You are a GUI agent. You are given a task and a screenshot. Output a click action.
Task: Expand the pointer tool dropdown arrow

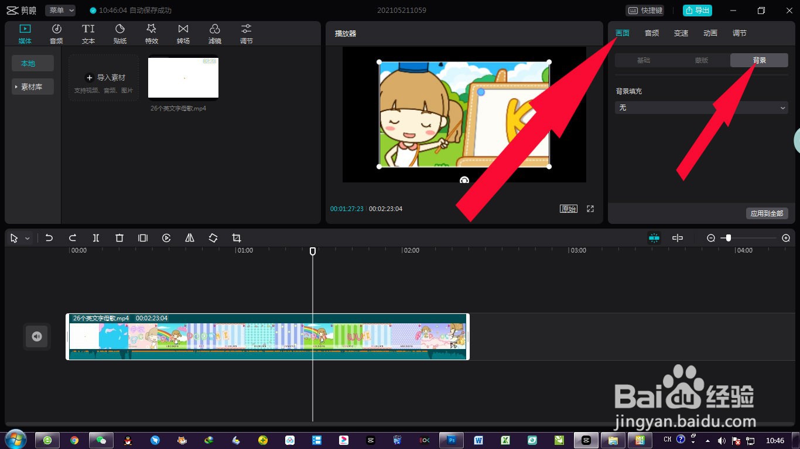[x=28, y=239]
